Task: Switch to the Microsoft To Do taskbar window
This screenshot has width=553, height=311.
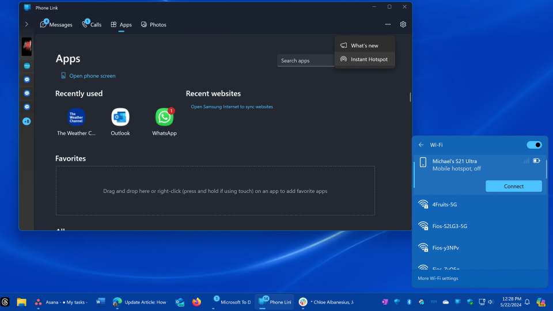Action: tap(232, 302)
